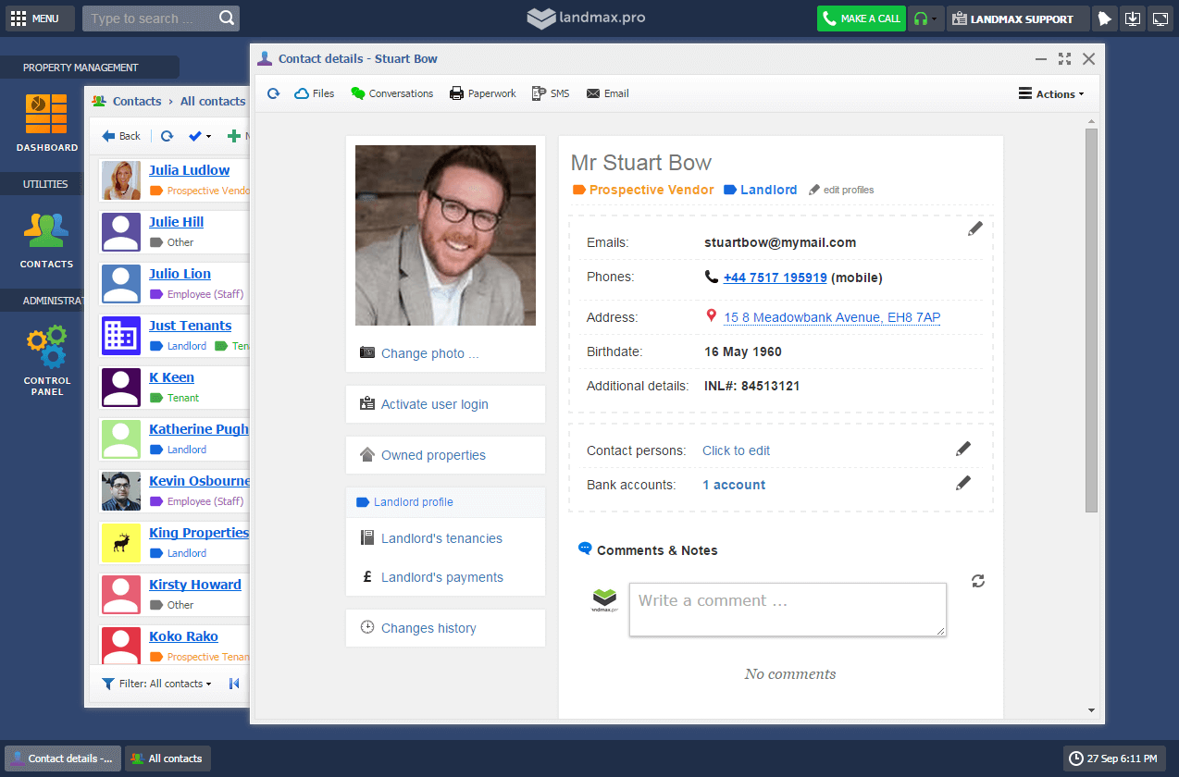The image size is (1179, 777).
Task: Switch to All contacts in taskbar
Action: [168, 758]
